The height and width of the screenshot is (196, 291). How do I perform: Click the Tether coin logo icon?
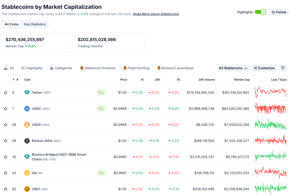tap(27, 92)
